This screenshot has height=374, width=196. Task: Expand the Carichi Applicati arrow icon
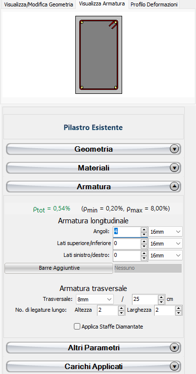coord(174,366)
